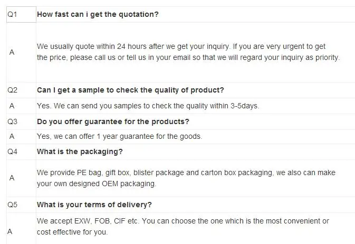Screen dimensions: 355x244
Task: Click the answer about quoting within 24 hours
Action: pos(188,52)
